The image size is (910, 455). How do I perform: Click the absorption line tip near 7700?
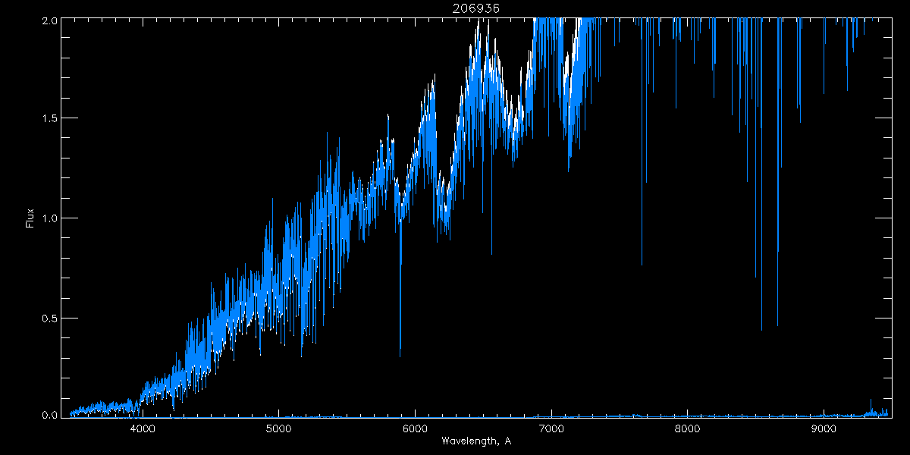pos(642,264)
